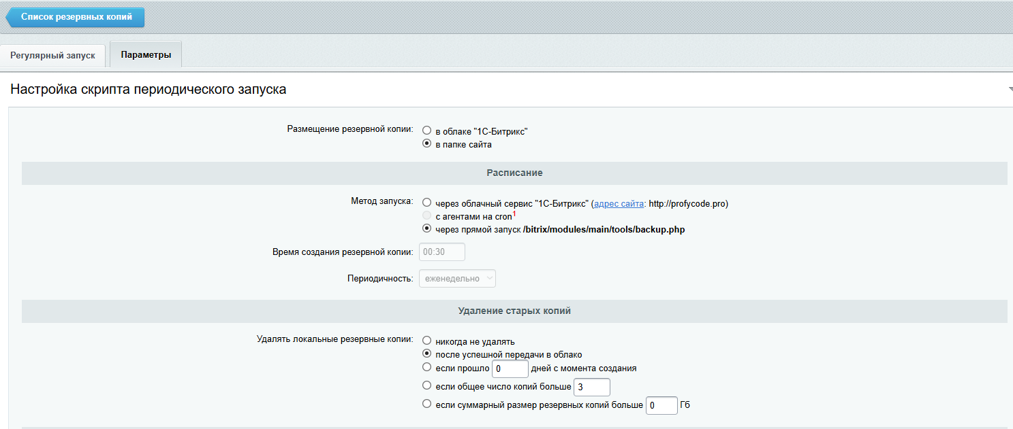Switch to the "Параметры" tab

(145, 54)
